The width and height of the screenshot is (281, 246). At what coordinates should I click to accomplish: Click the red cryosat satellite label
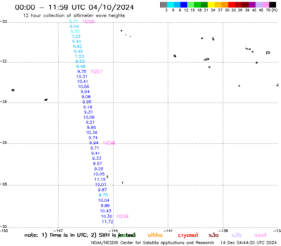[x=188, y=235]
